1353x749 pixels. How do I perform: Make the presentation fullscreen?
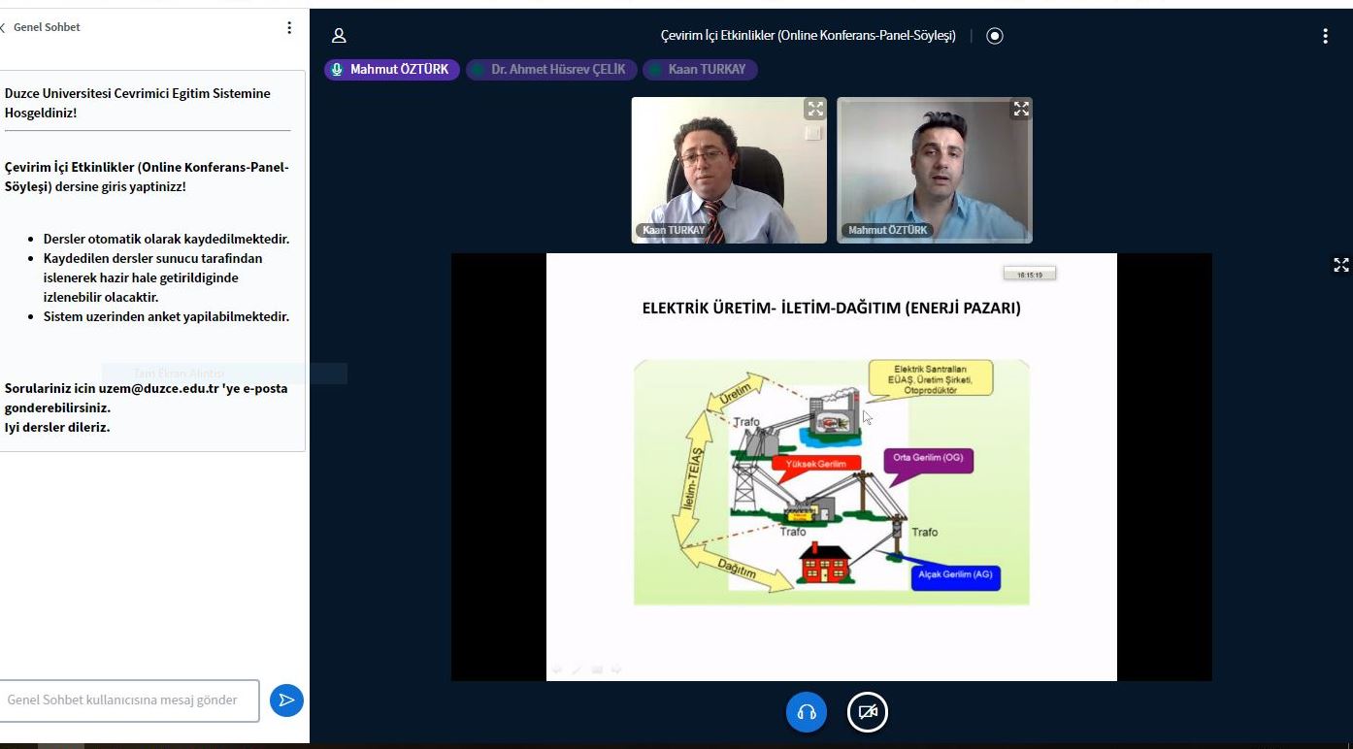[x=1340, y=265]
